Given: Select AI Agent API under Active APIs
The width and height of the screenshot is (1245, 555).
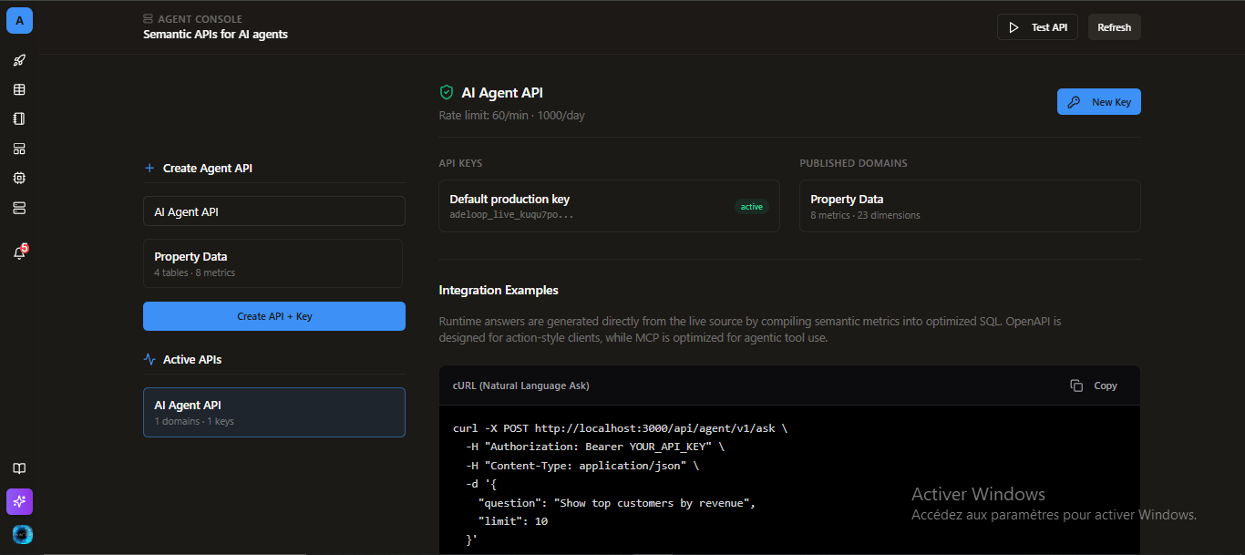Looking at the screenshot, I should [274, 412].
